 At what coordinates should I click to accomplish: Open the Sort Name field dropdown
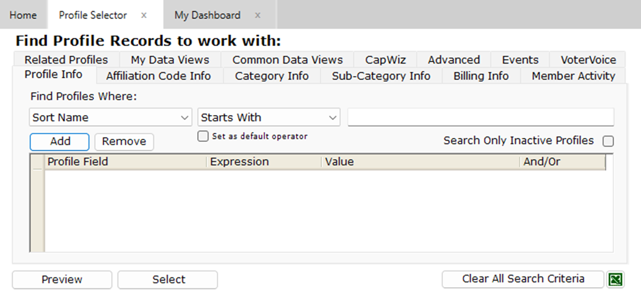110,117
